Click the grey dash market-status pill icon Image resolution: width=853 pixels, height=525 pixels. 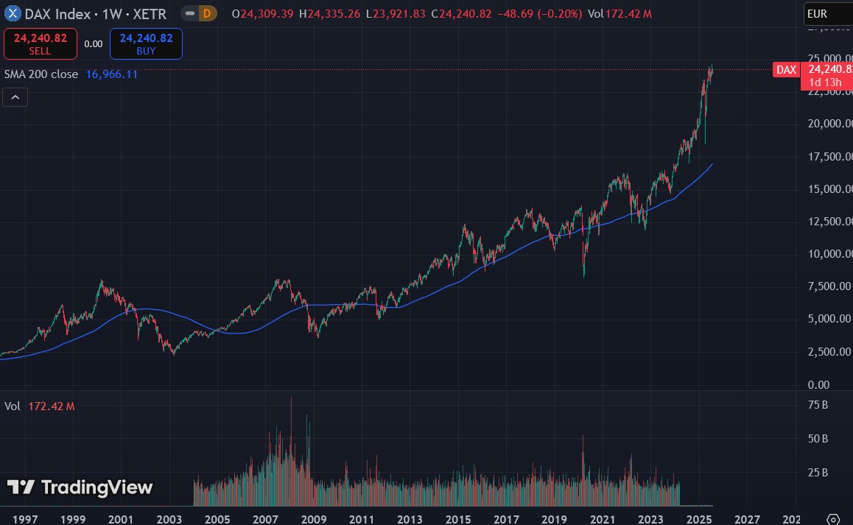(x=189, y=13)
